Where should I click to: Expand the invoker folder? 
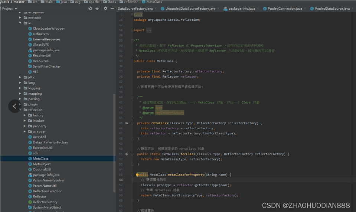pos(25,121)
